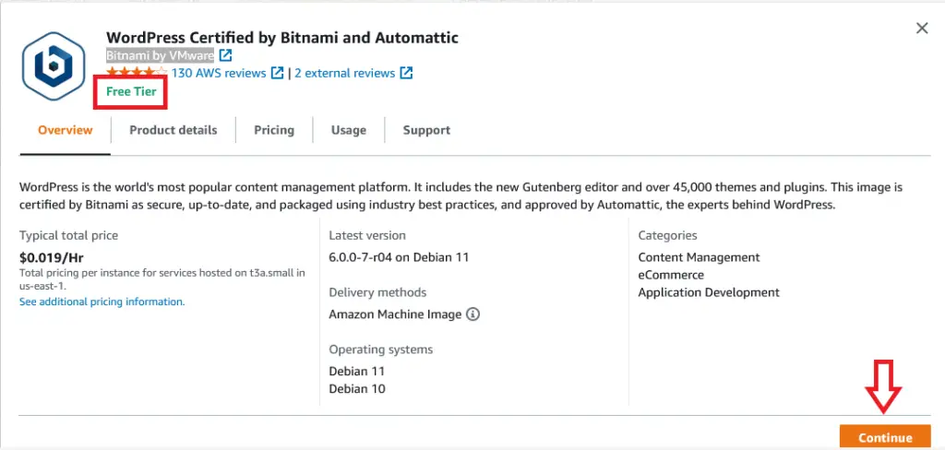Click the version text 6.0.0-7-r04 on Debian 11
Viewport: 945px width, 450px height.
point(399,257)
